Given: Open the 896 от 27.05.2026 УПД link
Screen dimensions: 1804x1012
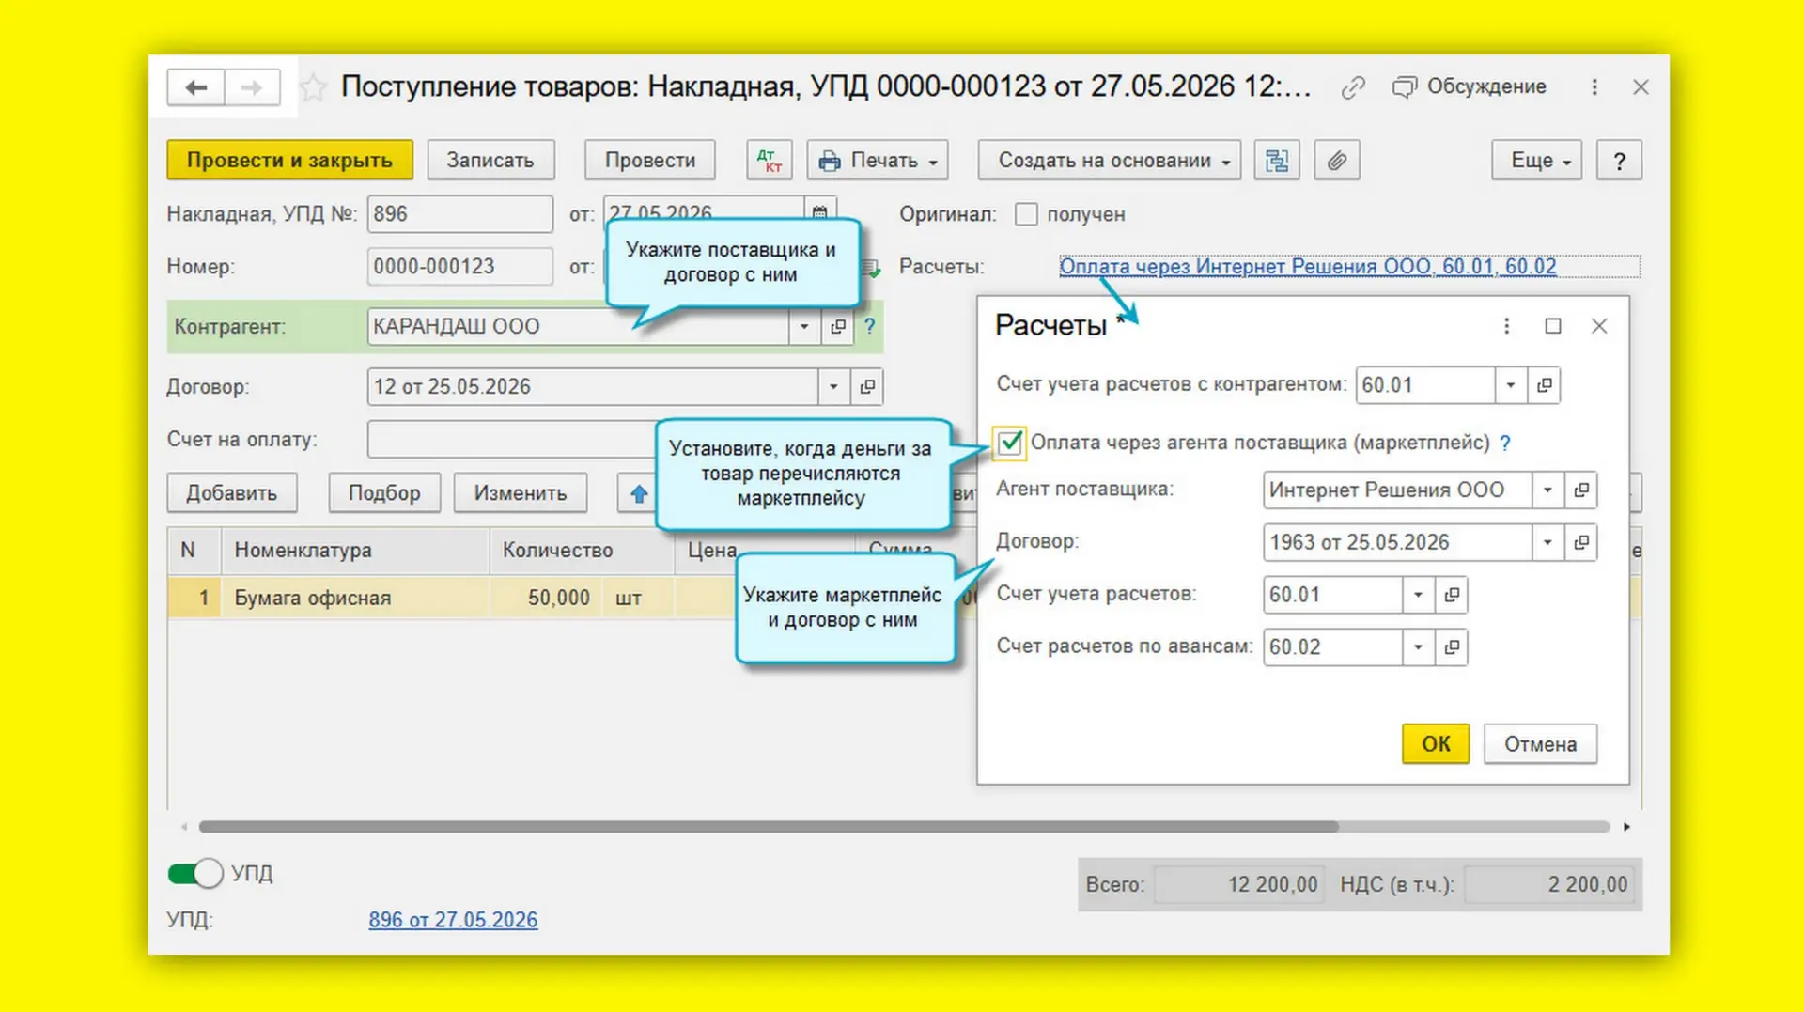Looking at the screenshot, I should pos(453,920).
